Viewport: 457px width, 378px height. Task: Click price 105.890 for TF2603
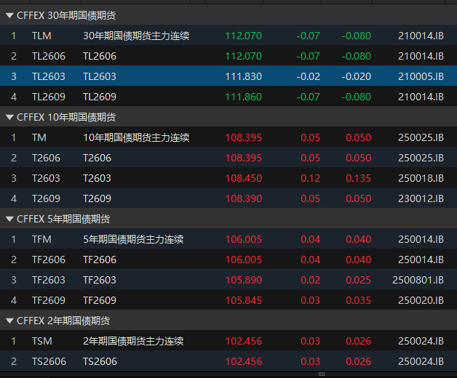point(244,280)
